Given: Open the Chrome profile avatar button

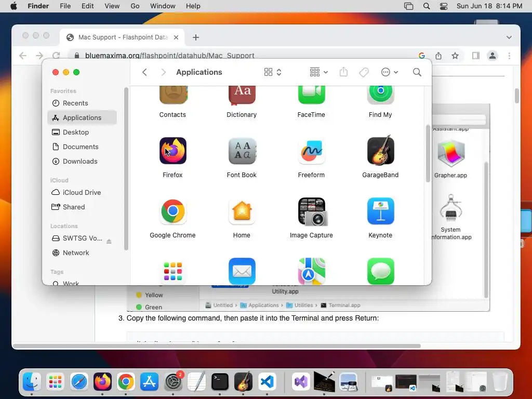Looking at the screenshot, I should [x=493, y=56].
